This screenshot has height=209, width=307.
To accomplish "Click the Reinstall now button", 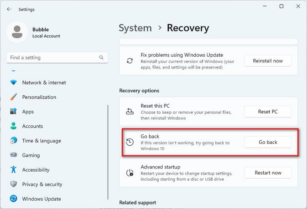I will click(x=267, y=61).
